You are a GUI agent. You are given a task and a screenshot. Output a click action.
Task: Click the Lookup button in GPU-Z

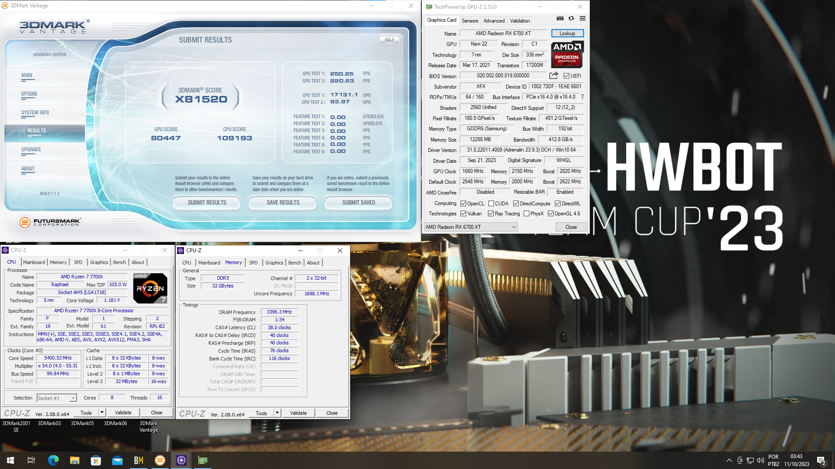click(x=567, y=33)
